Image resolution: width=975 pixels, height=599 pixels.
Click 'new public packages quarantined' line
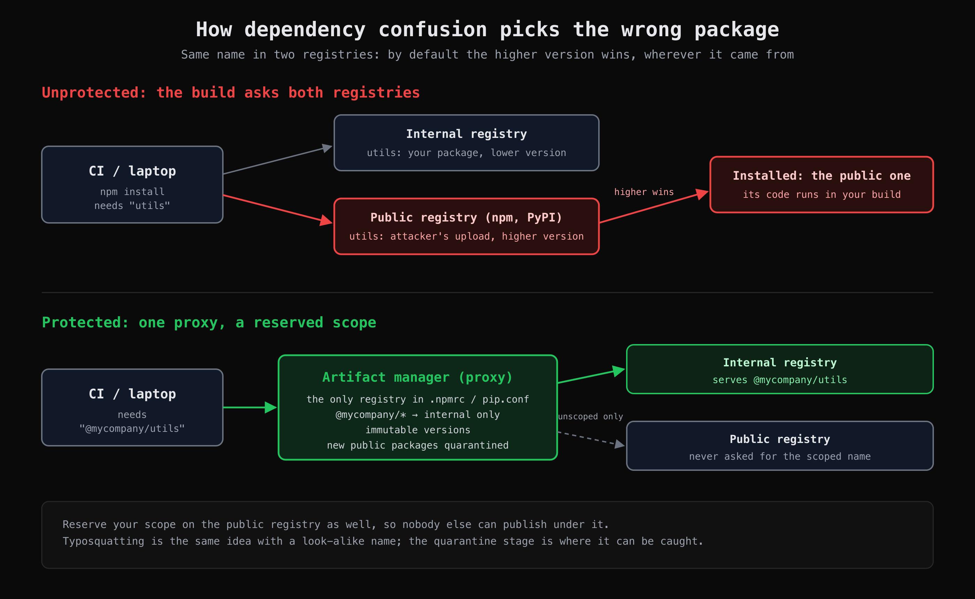[418, 445]
